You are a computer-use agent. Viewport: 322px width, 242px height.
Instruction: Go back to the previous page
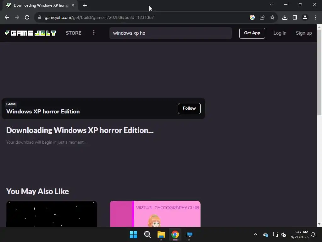click(7, 18)
